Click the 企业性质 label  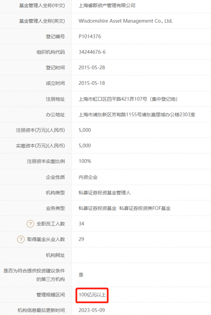click(x=55, y=177)
